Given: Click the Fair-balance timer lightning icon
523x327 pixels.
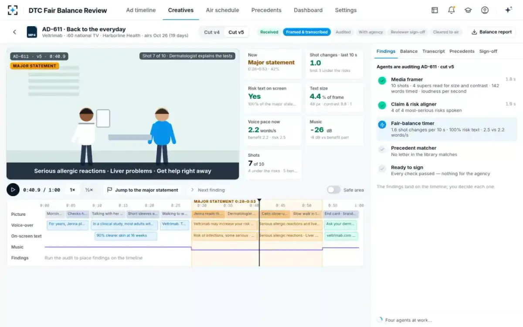Looking at the screenshot, I should pos(382,125).
